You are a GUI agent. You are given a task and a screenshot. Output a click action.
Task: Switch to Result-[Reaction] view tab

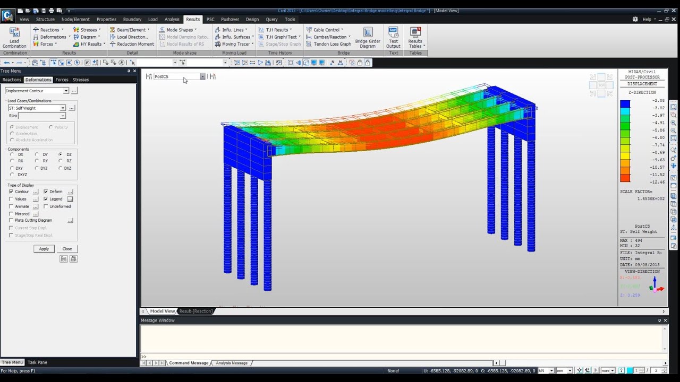(195, 311)
